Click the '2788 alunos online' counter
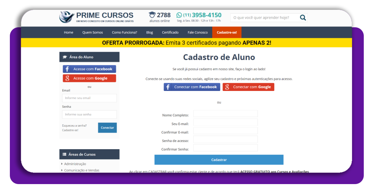Image resolution: width=374 pixels, height=195 pixels. (160, 17)
